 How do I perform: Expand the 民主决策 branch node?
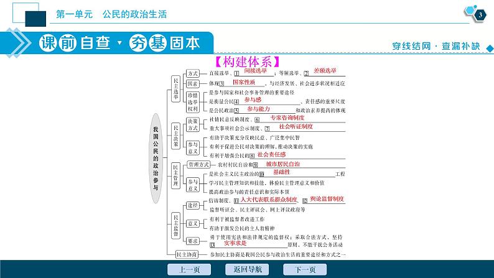click(175, 134)
